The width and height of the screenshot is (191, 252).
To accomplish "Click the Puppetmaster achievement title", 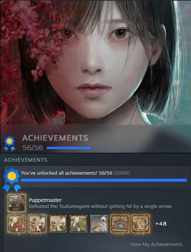I will point(45,200).
